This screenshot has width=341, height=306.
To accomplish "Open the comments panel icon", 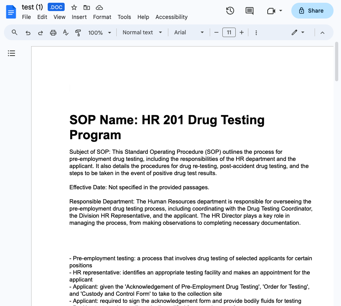I will [x=250, y=11].
